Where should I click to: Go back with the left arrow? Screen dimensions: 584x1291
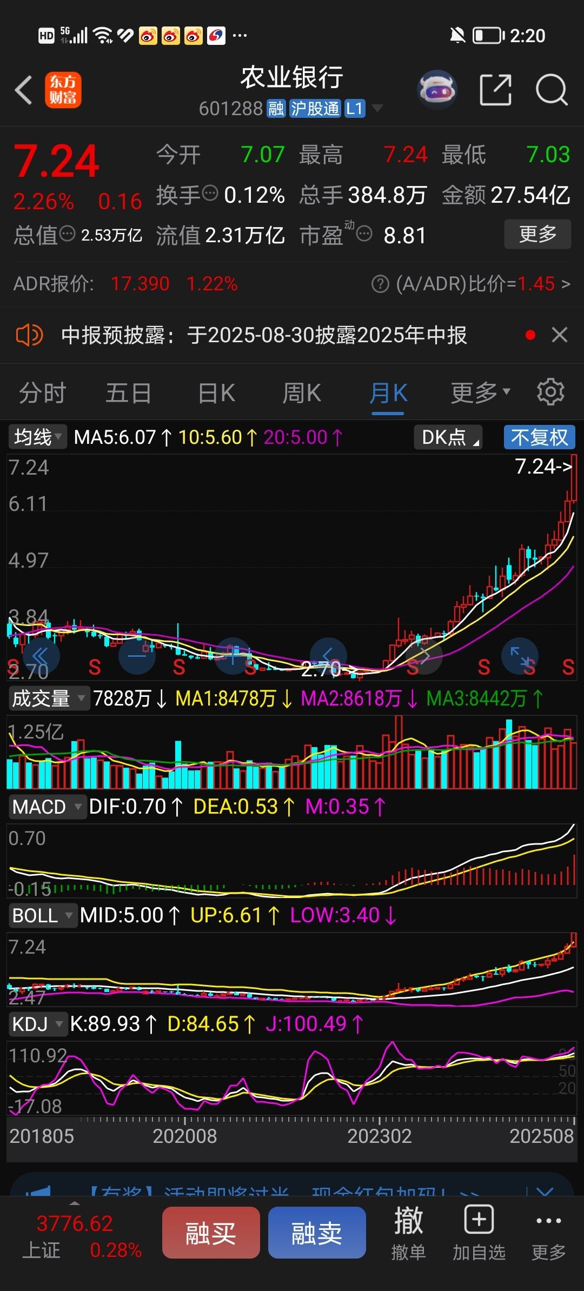24,90
